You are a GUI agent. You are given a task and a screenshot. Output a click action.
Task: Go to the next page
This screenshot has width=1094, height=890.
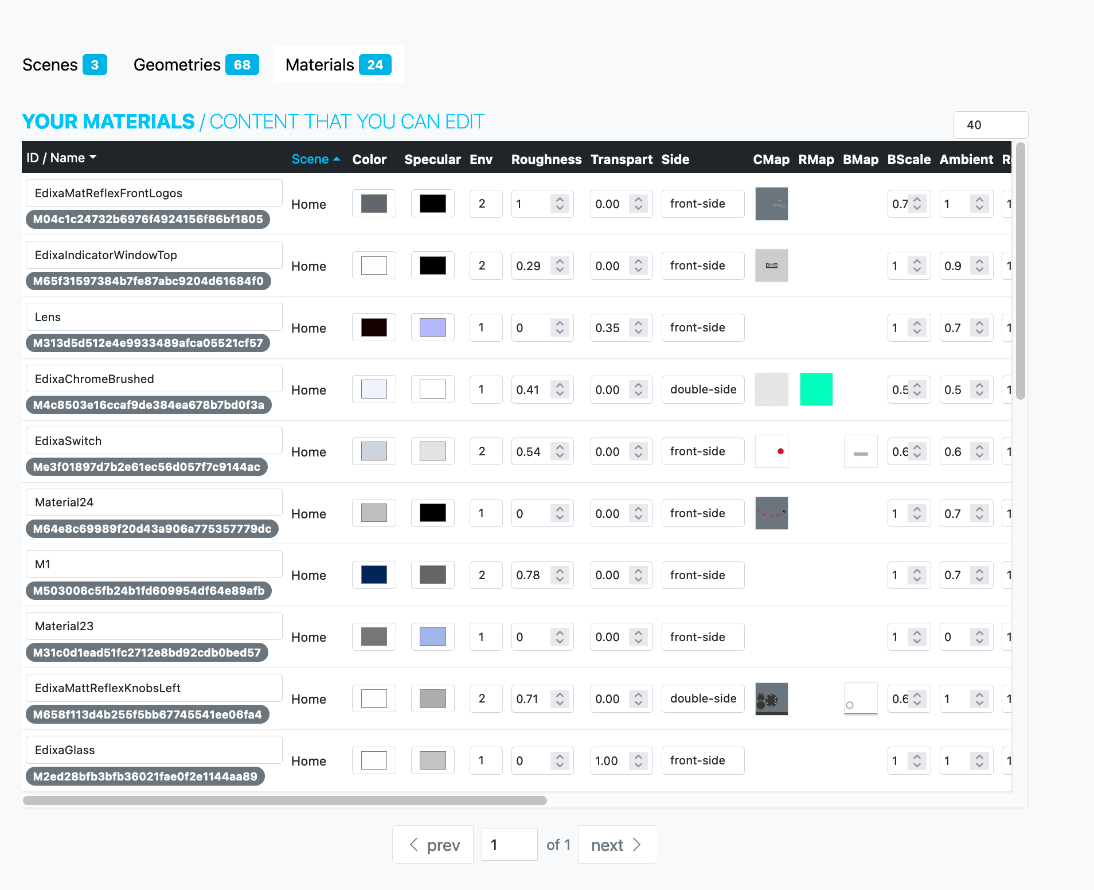pos(617,845)
